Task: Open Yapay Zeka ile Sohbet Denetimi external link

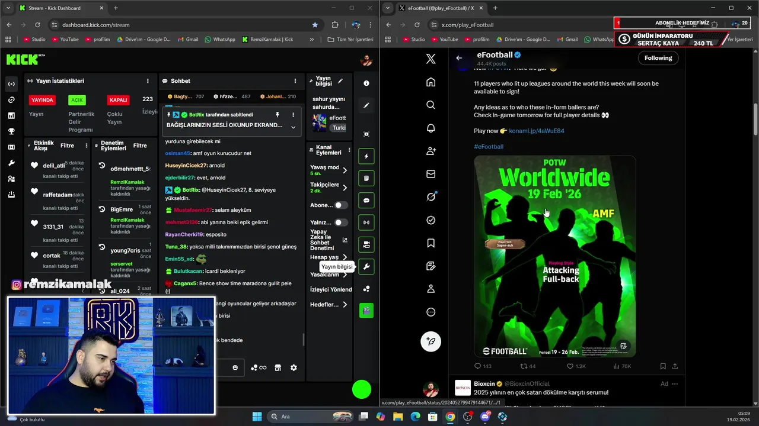Action: pos(345,240)
